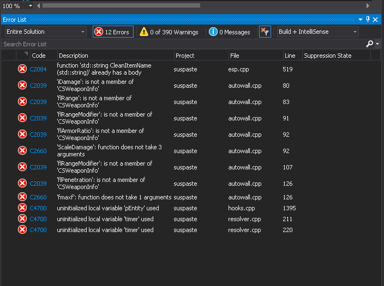Toggle the clear filters funnel icon
The image size is (384, 286).
(x=265, y=32)
